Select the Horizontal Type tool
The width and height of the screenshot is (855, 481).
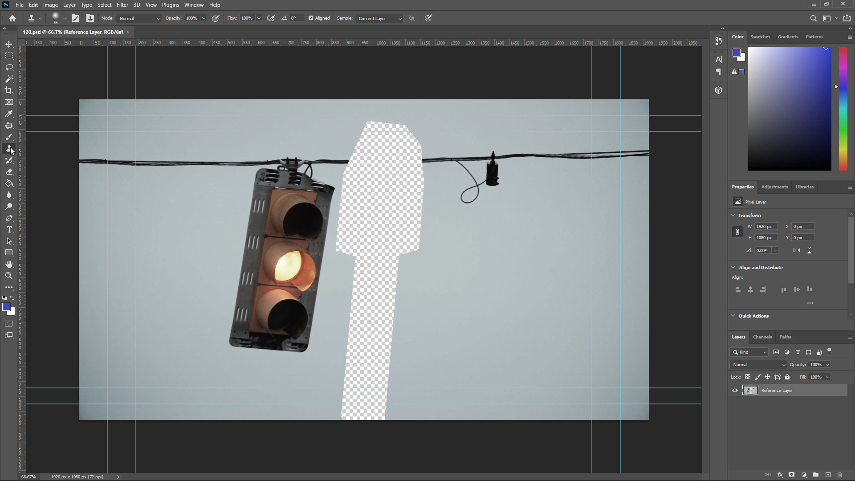pyautogui.click(x=9, y=229)
